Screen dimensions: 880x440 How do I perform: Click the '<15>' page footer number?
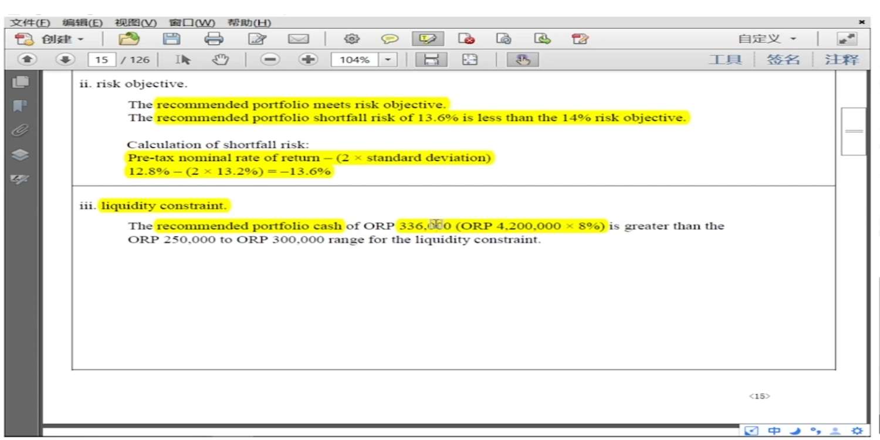point(759,397)
